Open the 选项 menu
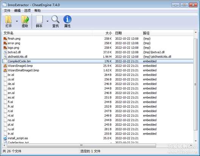This screenshot has height=156, width=200. pos(28,11)
